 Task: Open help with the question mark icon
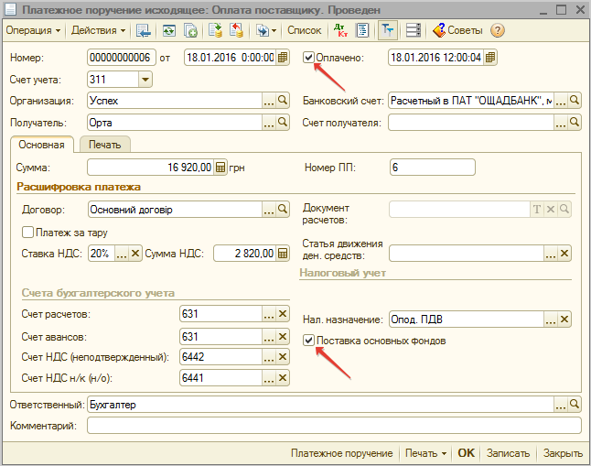[x=498, y=30]
